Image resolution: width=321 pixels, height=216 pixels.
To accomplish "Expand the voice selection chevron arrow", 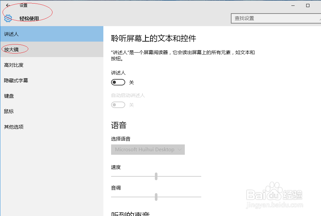I will point(180,149).
